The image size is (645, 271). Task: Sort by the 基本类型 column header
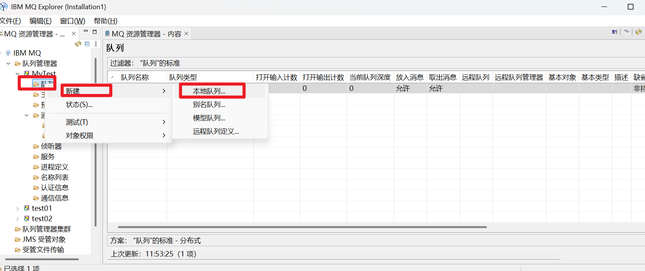click(595, 77)
